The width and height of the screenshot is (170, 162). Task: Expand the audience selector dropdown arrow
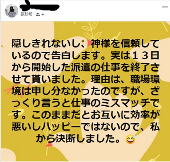point(43,15)
